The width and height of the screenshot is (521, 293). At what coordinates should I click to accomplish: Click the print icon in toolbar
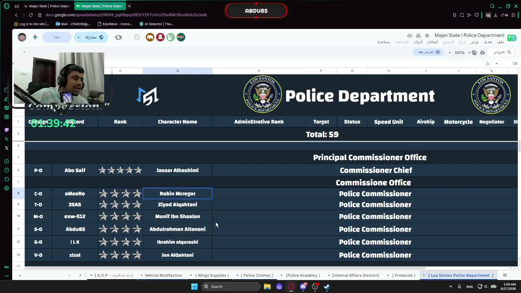[482, 52]
